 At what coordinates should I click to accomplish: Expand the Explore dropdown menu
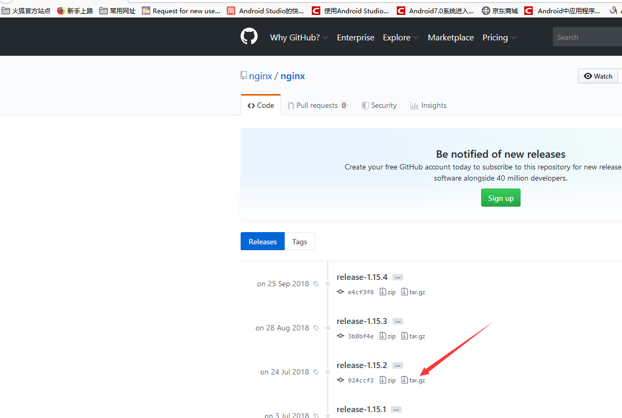(x=401, y=37)
